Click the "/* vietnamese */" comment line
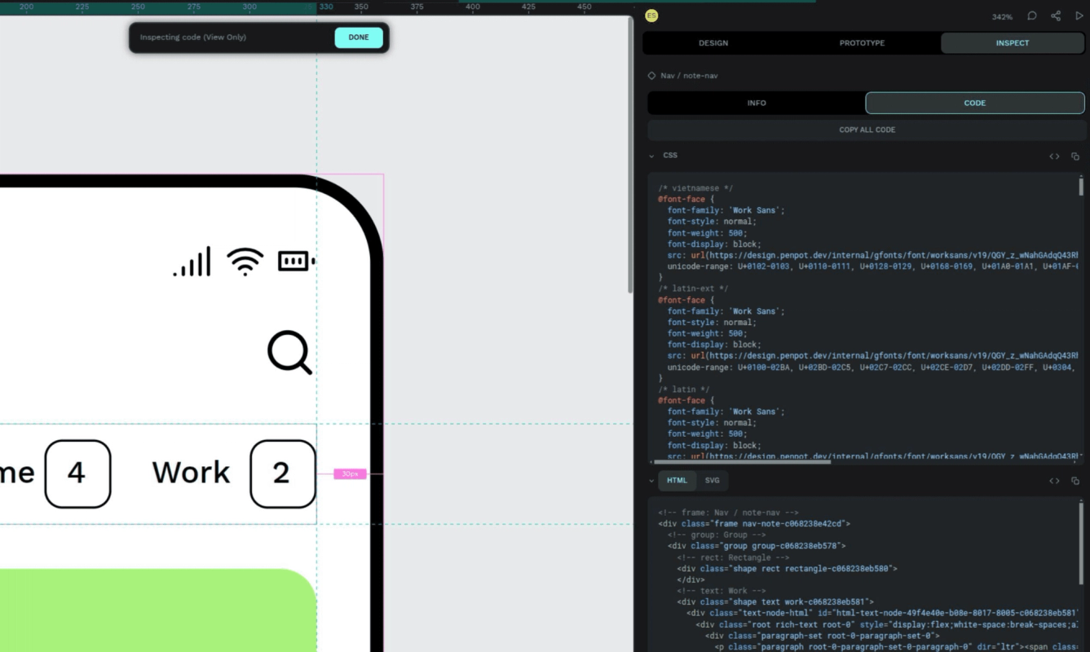Viewport: 1090px width, 652px height. (695, 188)
